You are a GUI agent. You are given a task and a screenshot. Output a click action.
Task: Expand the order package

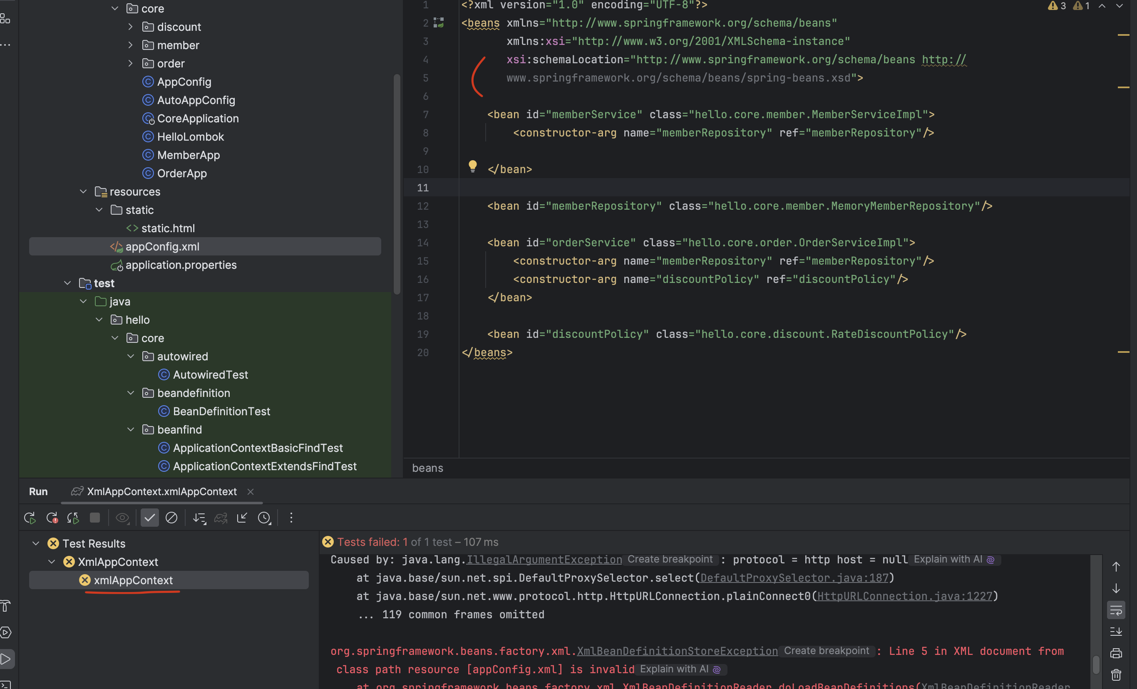pos(131,63)
